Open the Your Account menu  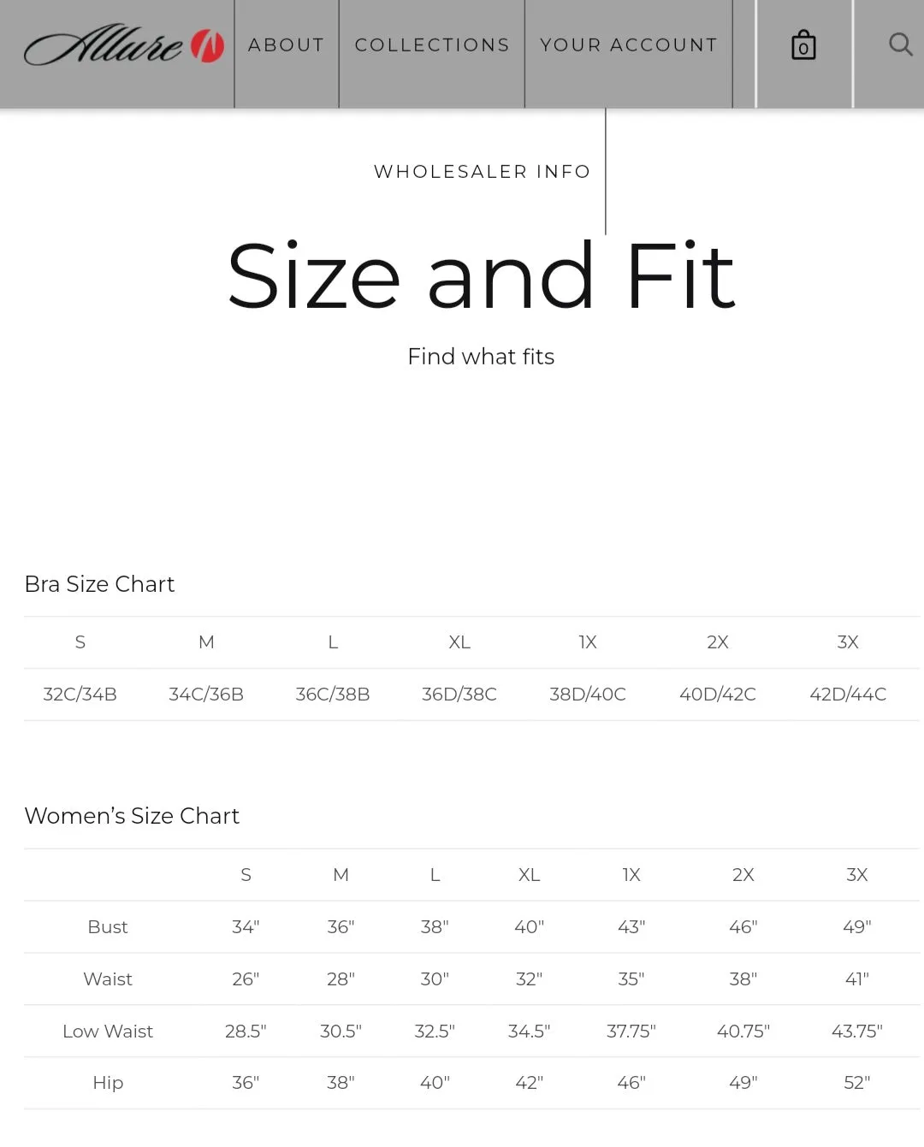[x=629, y=45]
